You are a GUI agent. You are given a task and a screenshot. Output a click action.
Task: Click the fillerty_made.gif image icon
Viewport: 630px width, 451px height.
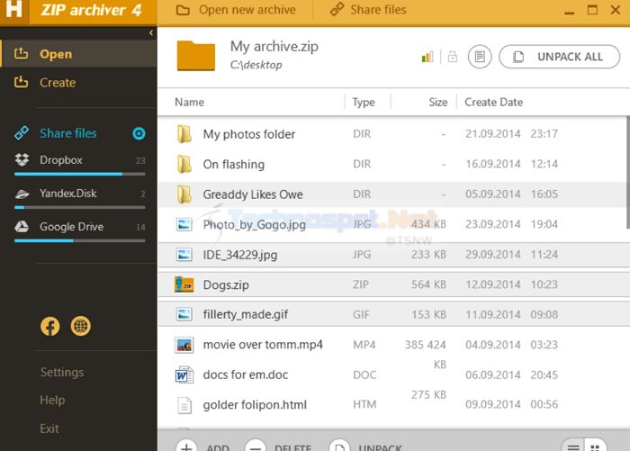point(184,314)
